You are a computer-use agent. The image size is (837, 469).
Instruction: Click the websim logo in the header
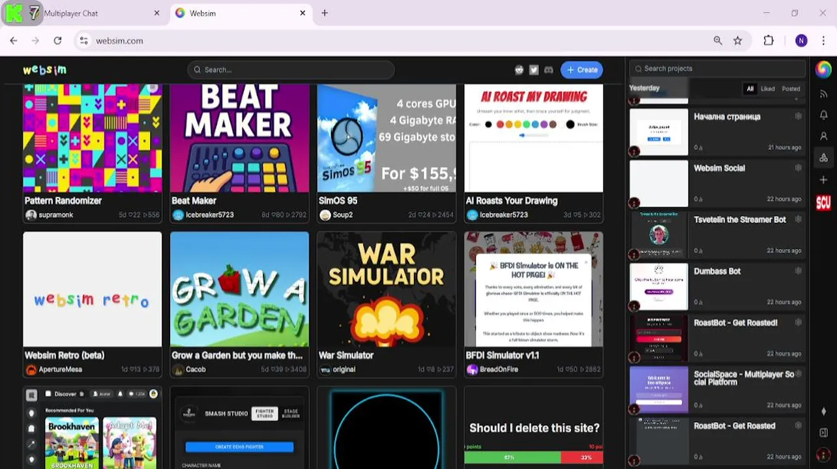pos(44,70)
